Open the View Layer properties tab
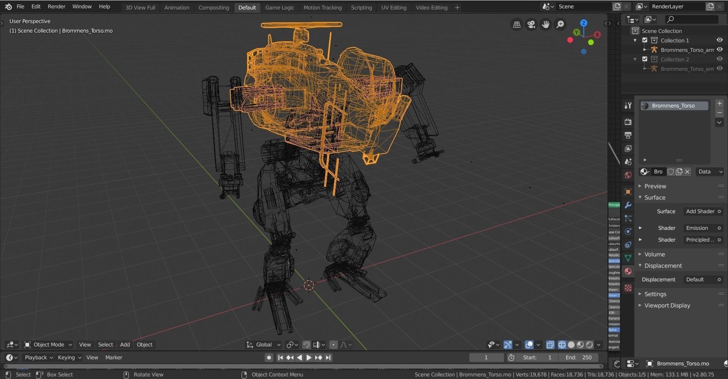Screen dimensions: 728x379 pos(628,148)
